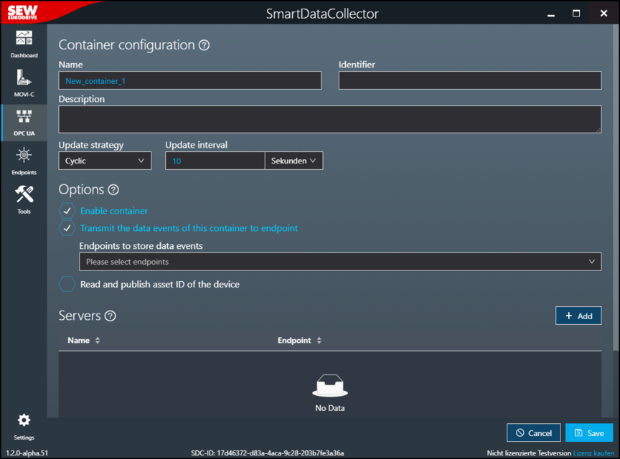Show help for Servers section
620x459 pixels.
pyautogui.click(x=110, y=316)
